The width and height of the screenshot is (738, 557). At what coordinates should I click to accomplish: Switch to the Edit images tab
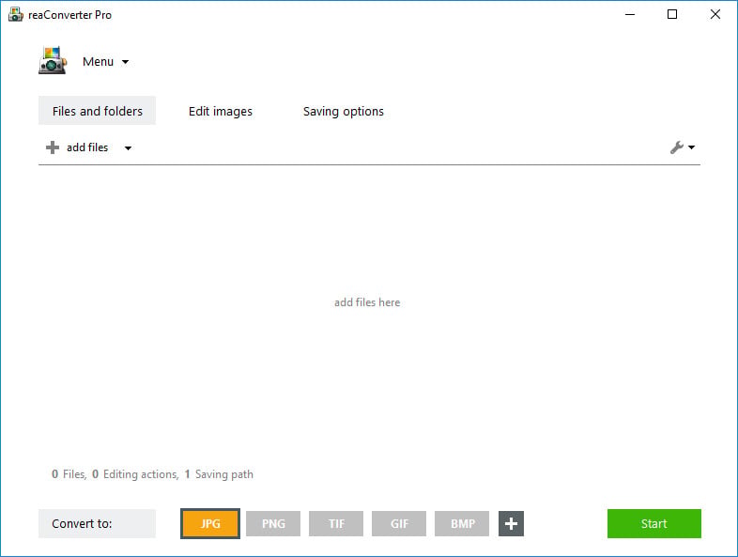pyautogui.click(x=221, y=111)
